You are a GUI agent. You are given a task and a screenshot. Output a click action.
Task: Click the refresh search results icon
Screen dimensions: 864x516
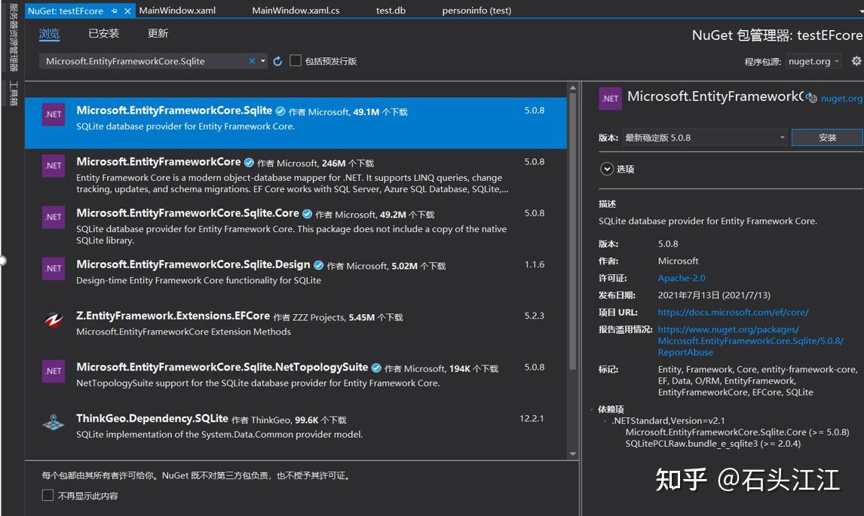pyautogui.click(x=275, y=60)
